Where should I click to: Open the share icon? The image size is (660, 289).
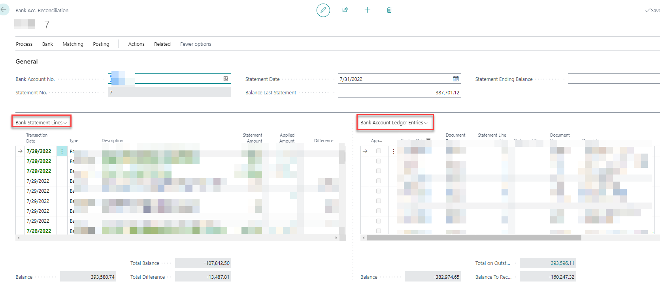tap(345, 10)
